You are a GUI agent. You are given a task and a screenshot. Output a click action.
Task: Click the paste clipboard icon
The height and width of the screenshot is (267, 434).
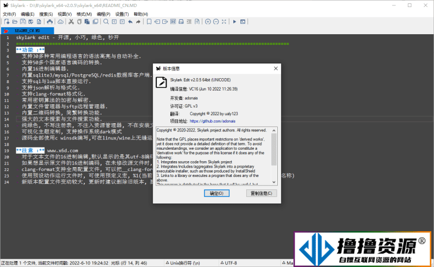point(87,22)
